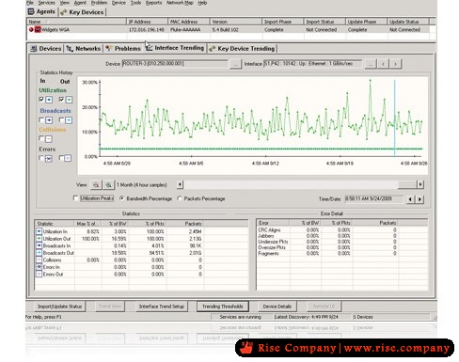Click the Devices tab icon
The width and height of the screenshot is (459, 362).
pos(34,49)
